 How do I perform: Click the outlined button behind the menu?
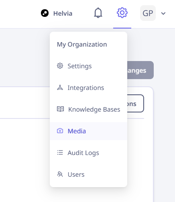(136, 104)
